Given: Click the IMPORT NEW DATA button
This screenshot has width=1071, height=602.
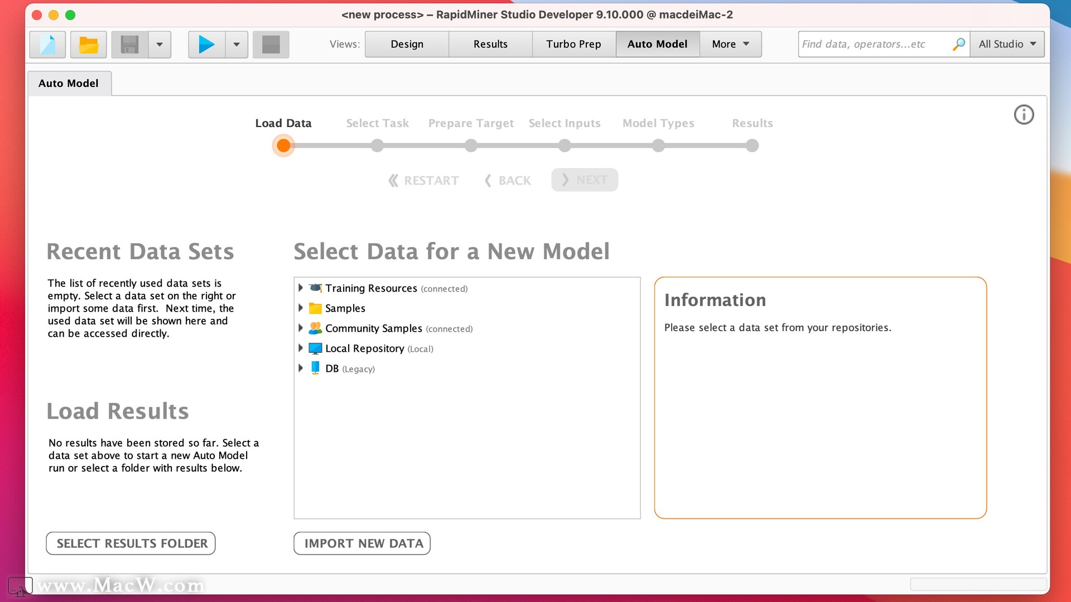Looking at the screenshot, I should (x=362, y=543).
